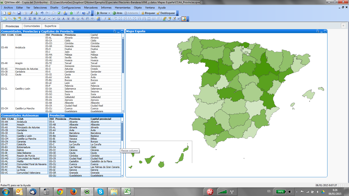Click the Reload data icon

(36, 13)
